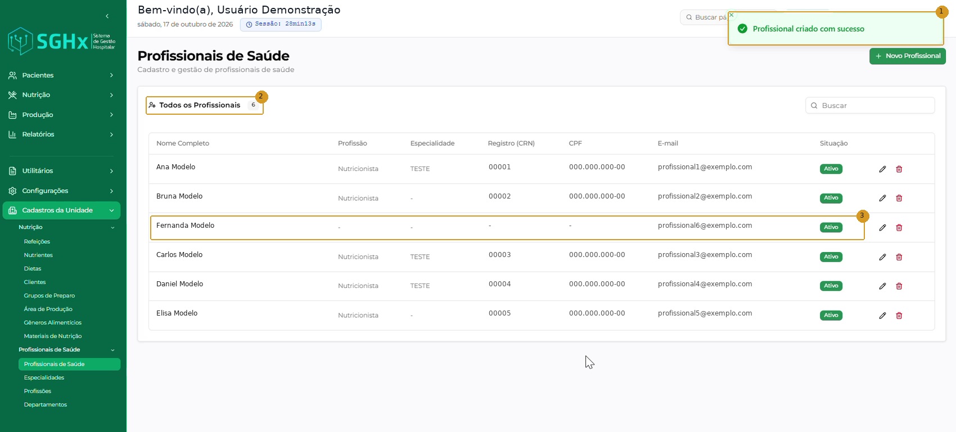
Task: Collapse Profissionais de Saúde submenu chevron
Action: 112,350
